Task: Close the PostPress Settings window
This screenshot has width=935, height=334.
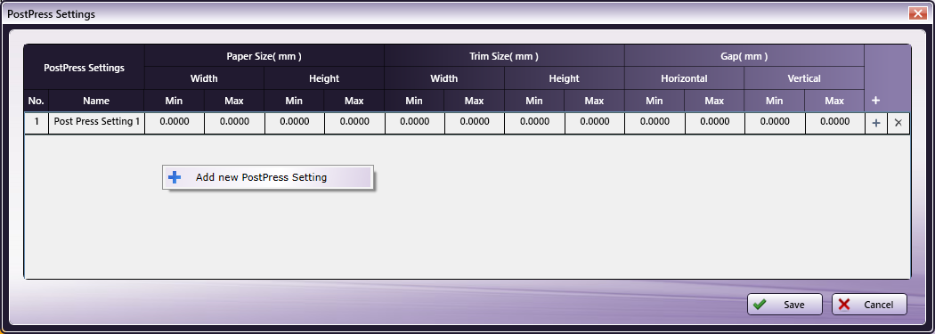Action: [x=917, y=13]
